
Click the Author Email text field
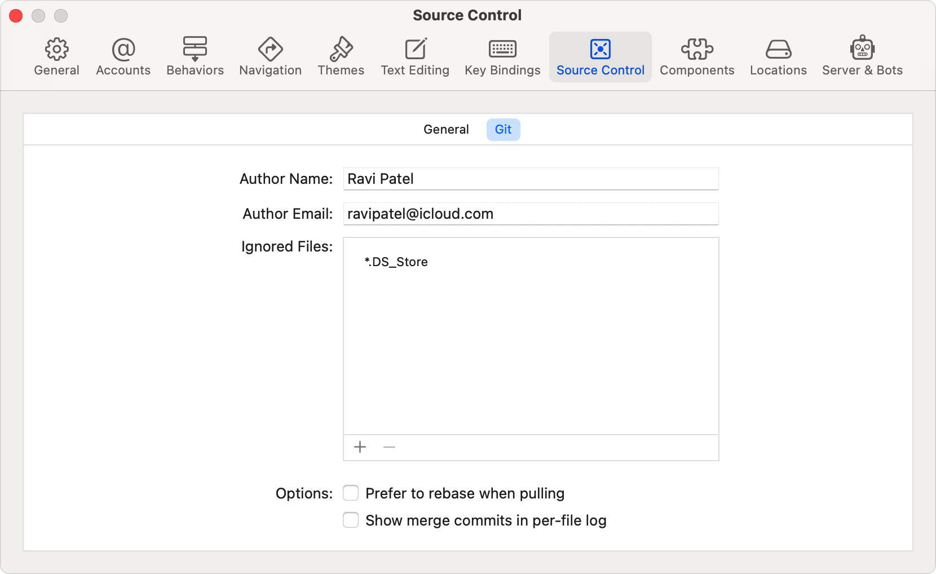click(x=531, y=214)
